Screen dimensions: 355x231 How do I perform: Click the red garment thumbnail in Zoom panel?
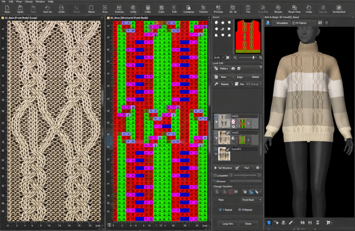pyautogui.click(x=248, y=36)
